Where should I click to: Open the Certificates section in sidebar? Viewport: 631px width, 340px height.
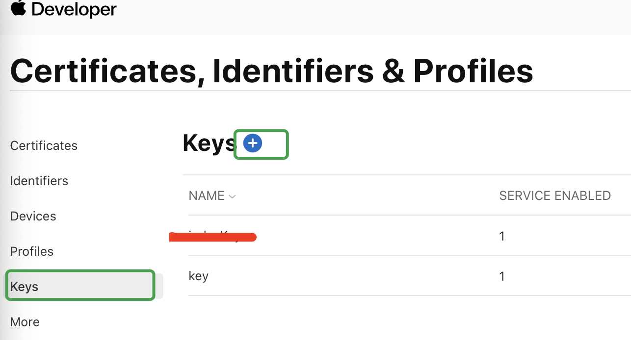coord(44,146)
